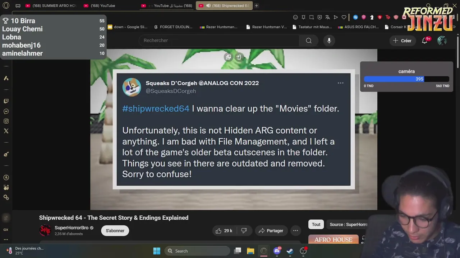Click the Créer button
Viewport: 460px width, 258px height.
pyautogui.click(x=402, y=40)
